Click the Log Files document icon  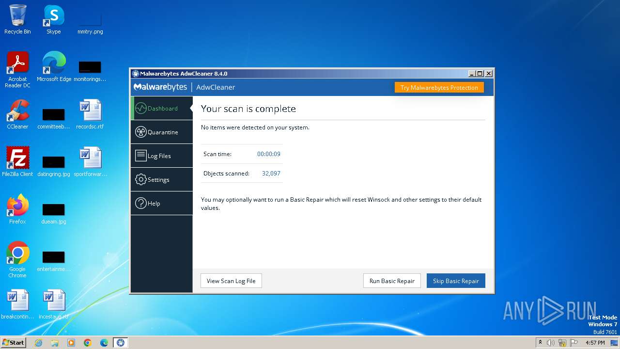click(140, 156)
